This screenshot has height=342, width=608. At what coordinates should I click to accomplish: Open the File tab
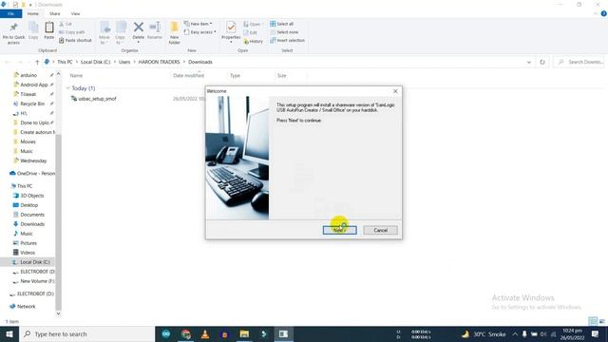tap(10, 13)
